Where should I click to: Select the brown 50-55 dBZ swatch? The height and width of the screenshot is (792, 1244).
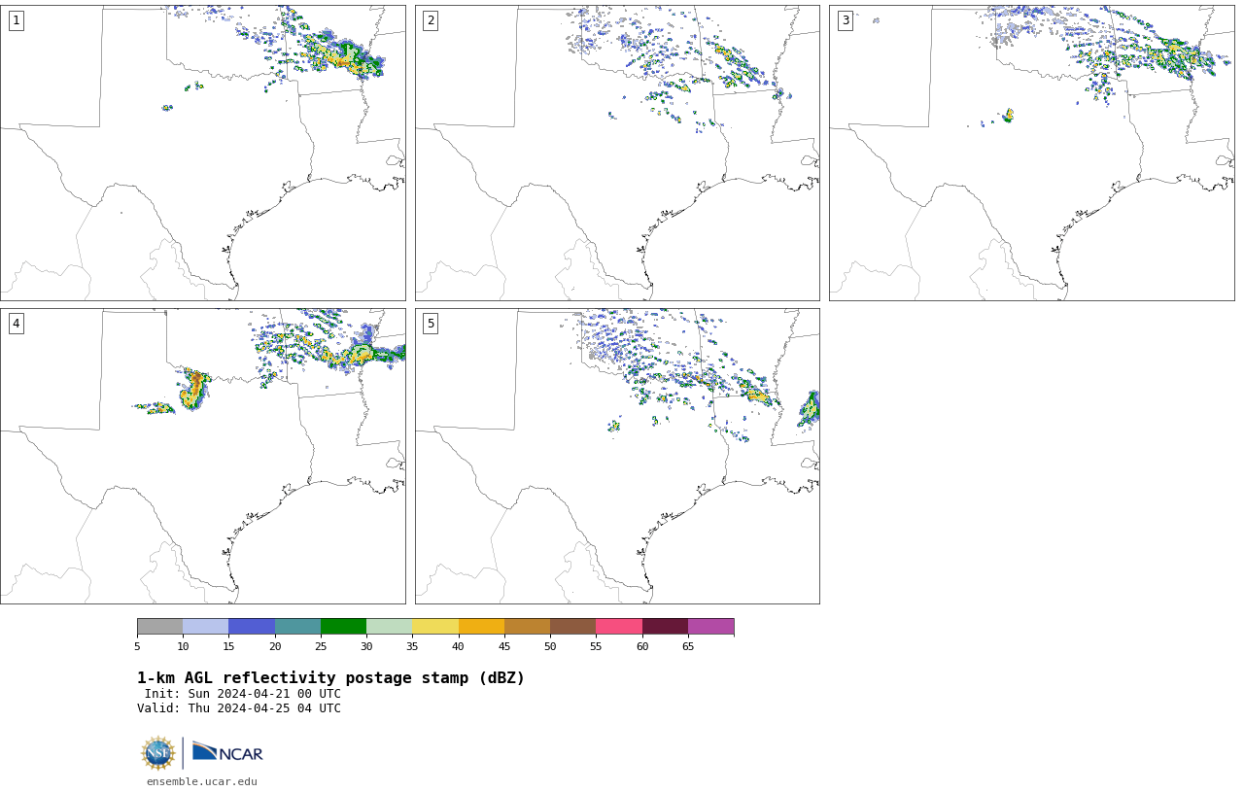pos(572,626)
